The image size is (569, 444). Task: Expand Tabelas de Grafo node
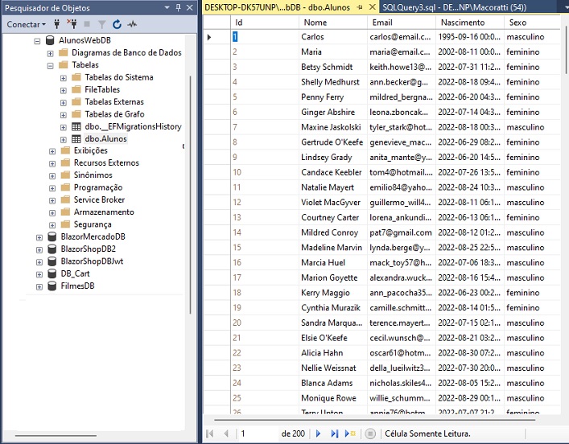point(63,115)
